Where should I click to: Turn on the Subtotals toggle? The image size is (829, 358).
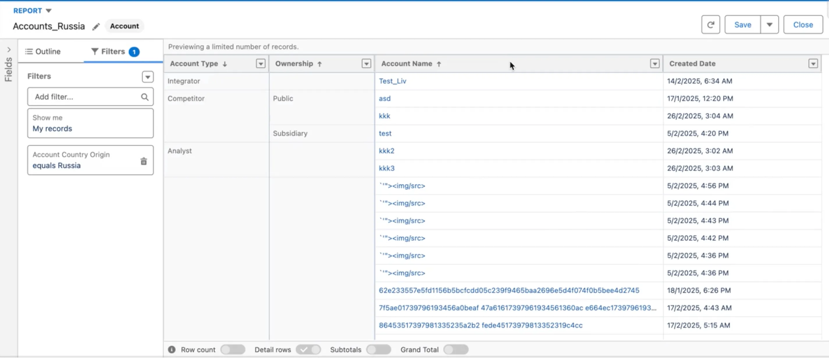tap(378, 350)
